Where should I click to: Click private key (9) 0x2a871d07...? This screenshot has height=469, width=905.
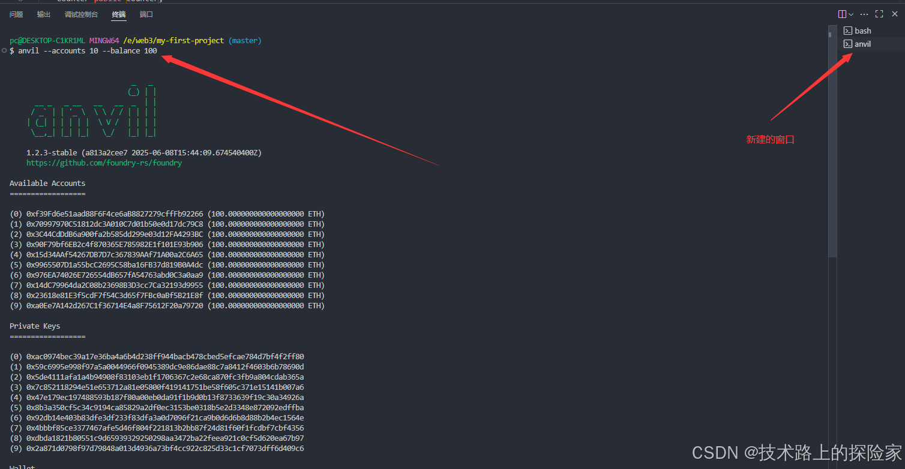(x=165, y=449)
